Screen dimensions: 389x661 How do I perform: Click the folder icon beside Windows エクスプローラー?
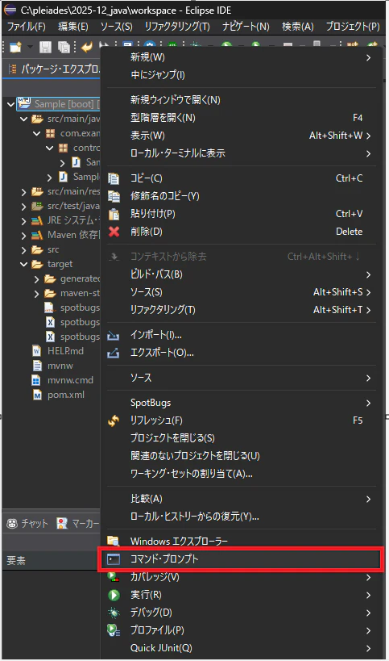(x=114, y=542)
